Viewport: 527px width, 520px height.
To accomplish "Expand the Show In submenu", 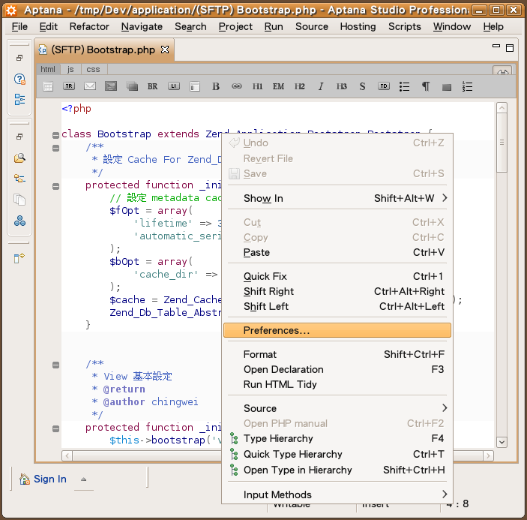I will pyautogui.click(x=337, y=198).
